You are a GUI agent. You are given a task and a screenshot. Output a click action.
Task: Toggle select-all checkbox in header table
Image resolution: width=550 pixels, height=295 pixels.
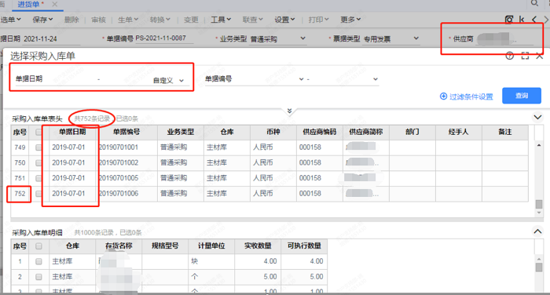pyautogui.click(x=38, y=132)
